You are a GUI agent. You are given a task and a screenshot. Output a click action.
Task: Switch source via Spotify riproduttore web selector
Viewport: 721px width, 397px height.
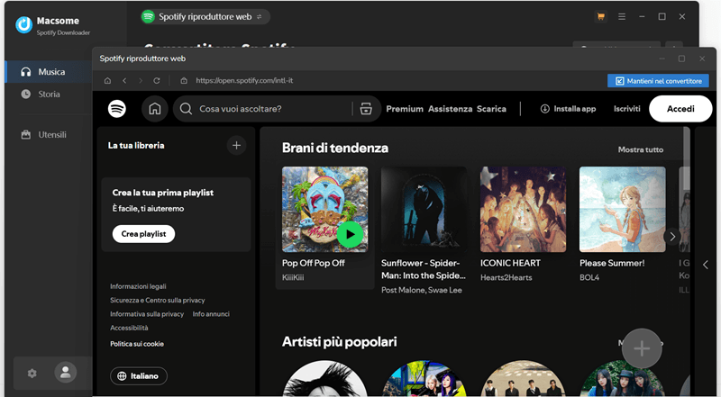205,17
